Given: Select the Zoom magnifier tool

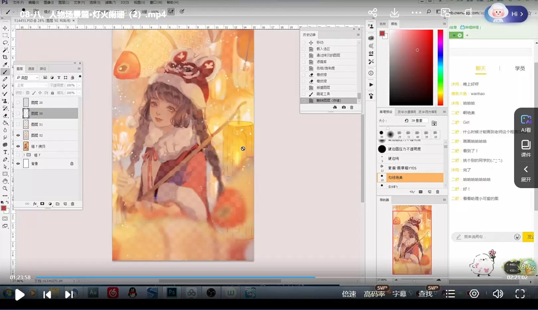Looking at the screenshot, I should 5,188.
